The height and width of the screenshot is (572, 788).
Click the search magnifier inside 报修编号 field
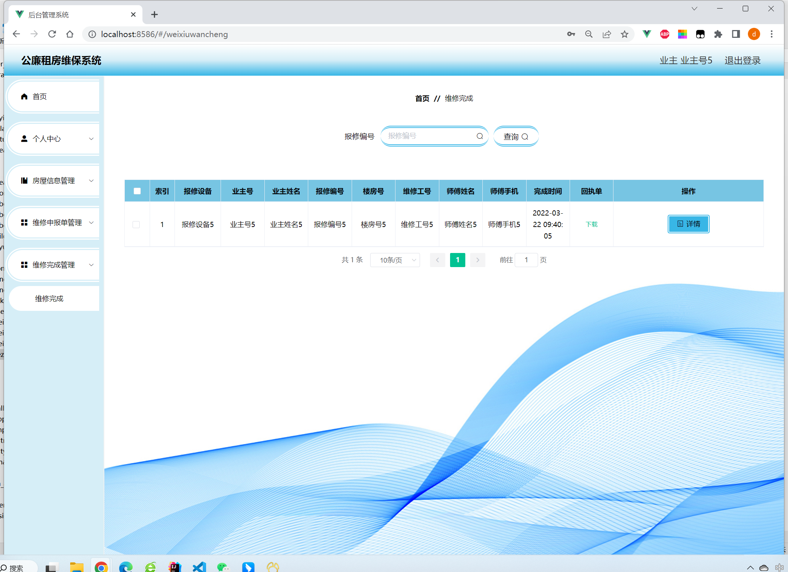480,136
